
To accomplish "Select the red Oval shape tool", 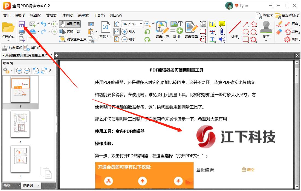I will (x=245, y=32).
